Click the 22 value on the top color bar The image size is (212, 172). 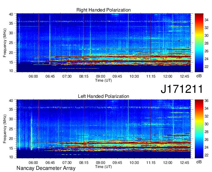pos(206,67)
